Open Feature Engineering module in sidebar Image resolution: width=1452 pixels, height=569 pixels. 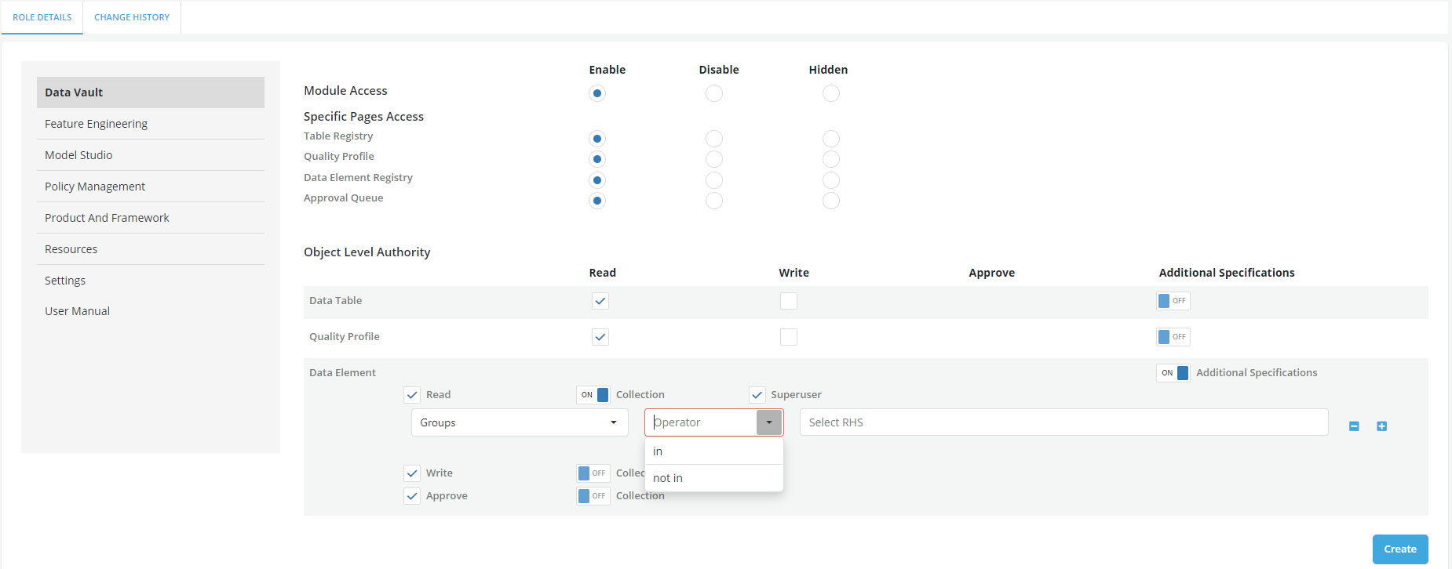pyautogui.click(x=96, y=124)
